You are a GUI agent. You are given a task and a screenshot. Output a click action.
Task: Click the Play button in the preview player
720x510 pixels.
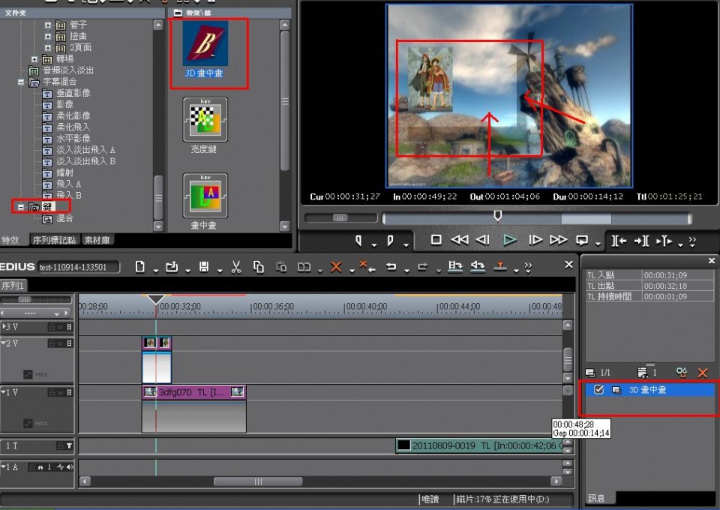(x=509, y=240)
